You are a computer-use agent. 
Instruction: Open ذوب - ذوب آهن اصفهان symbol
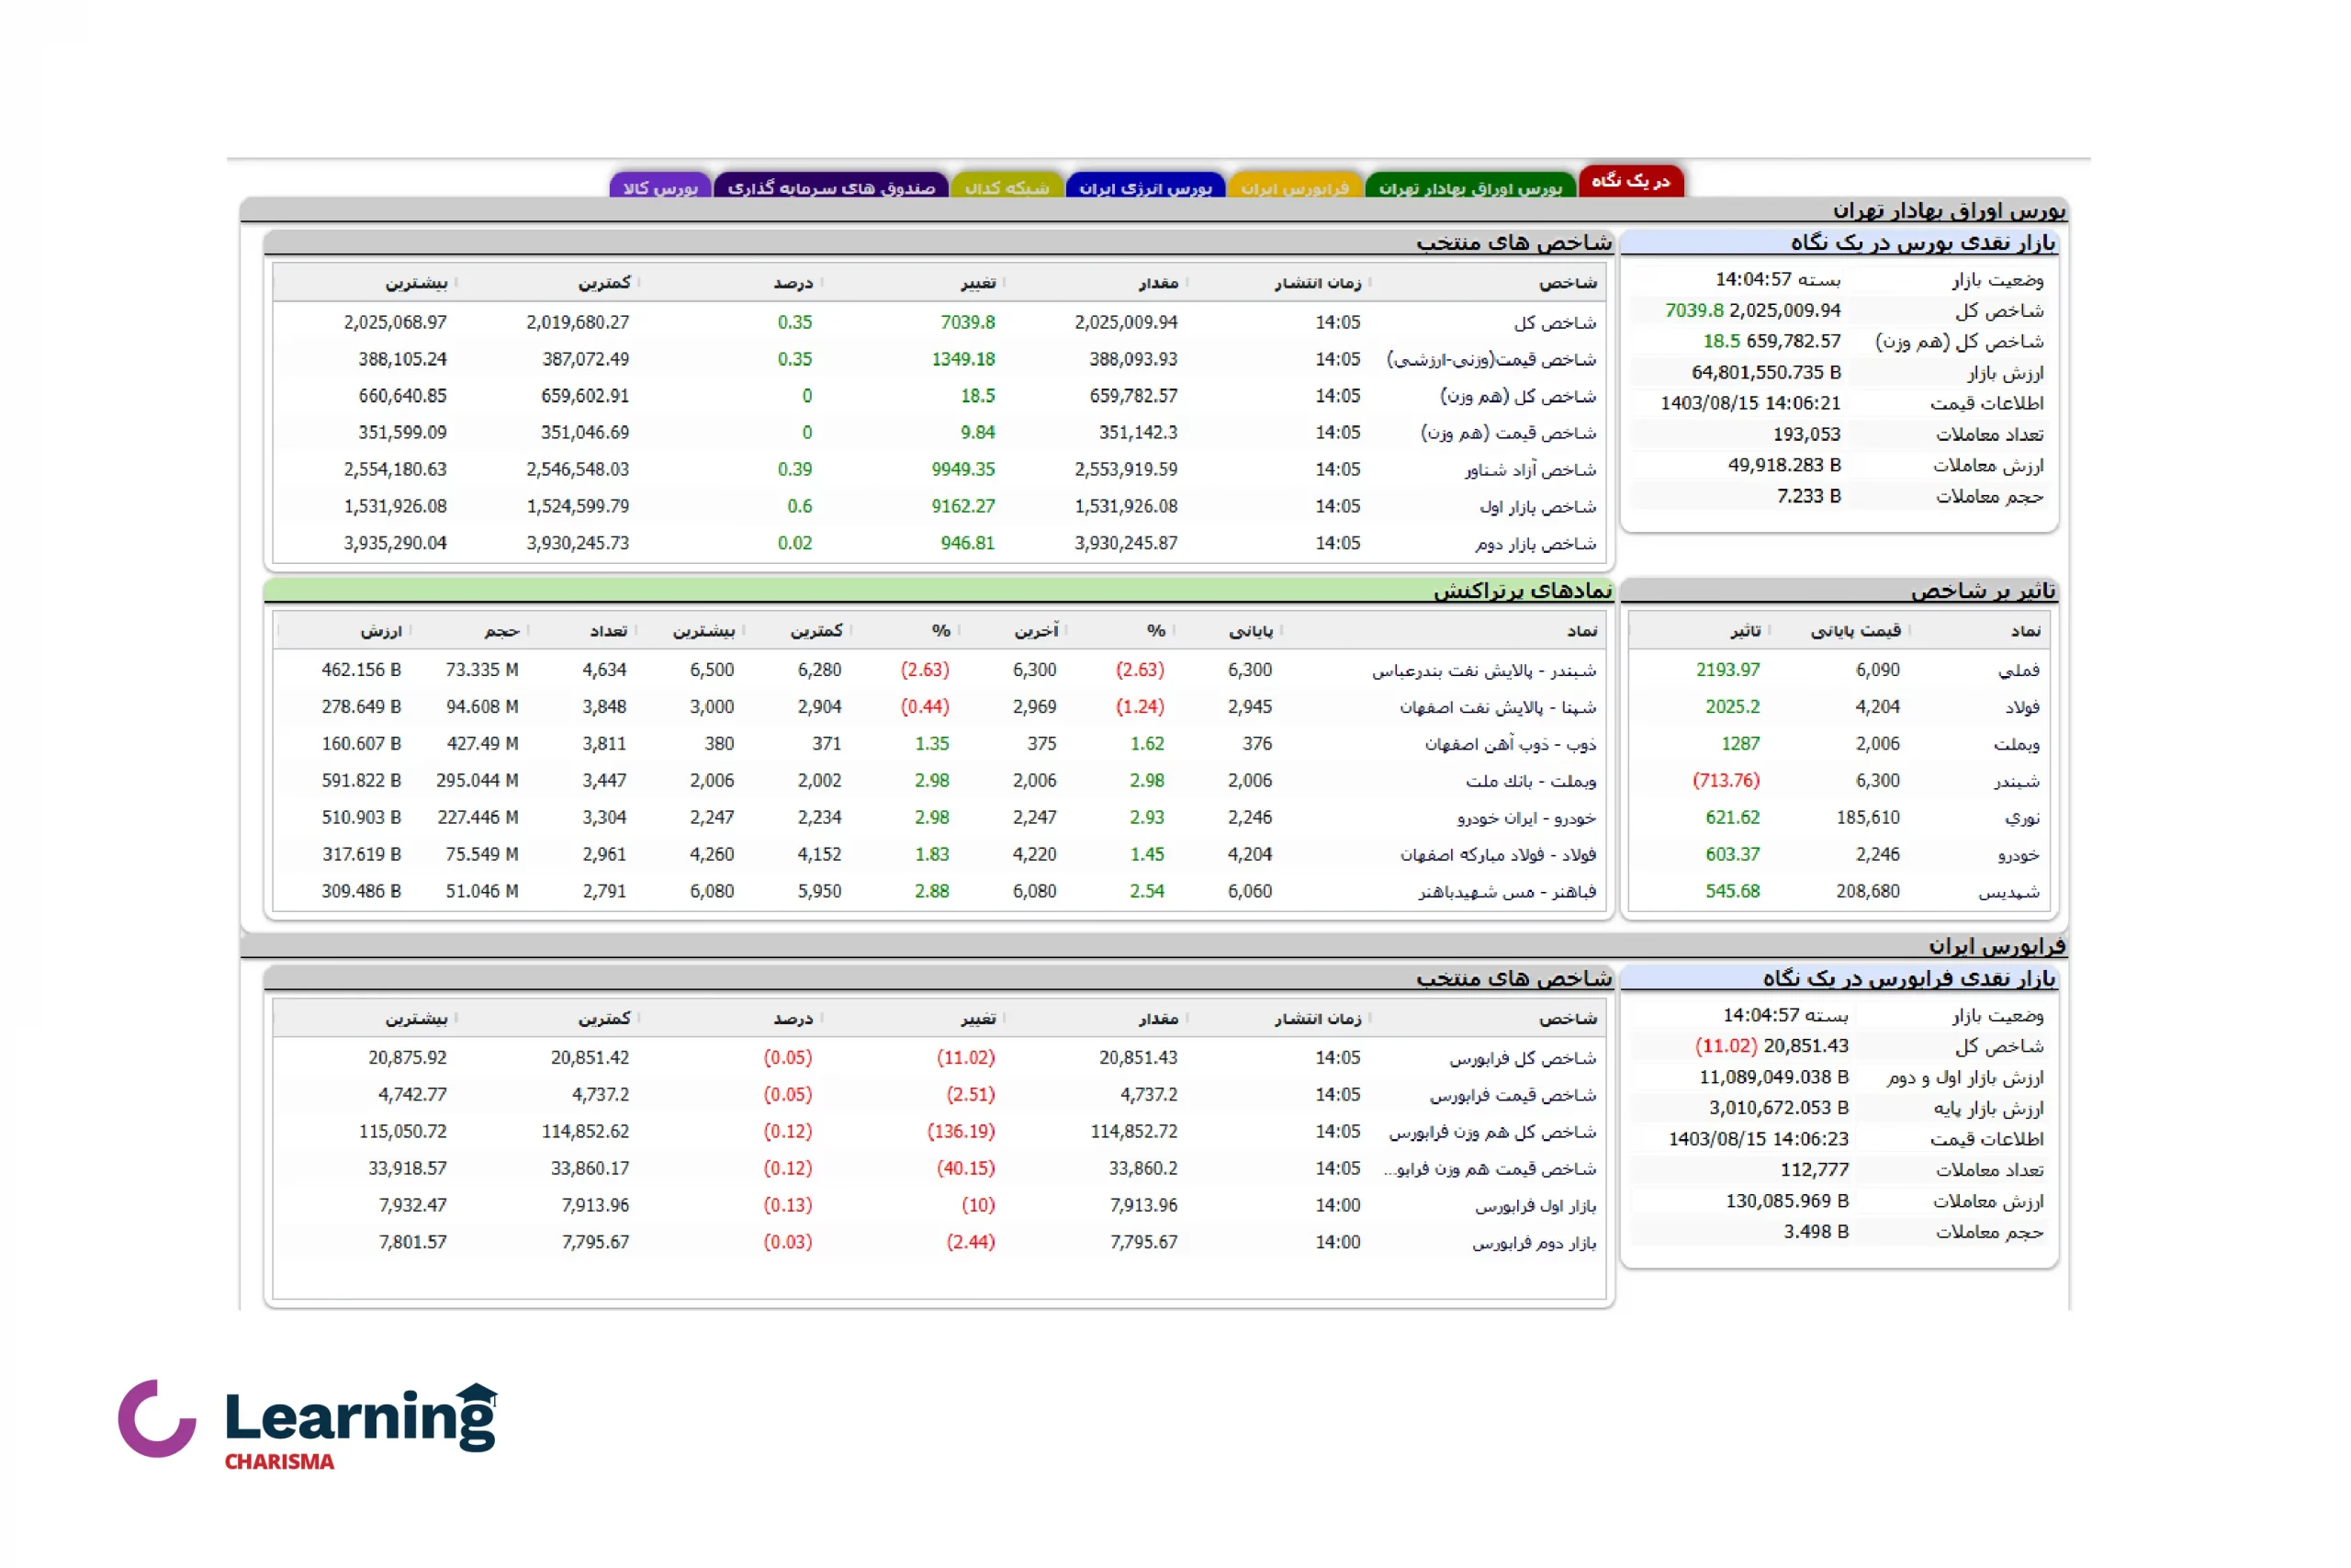1511,744
